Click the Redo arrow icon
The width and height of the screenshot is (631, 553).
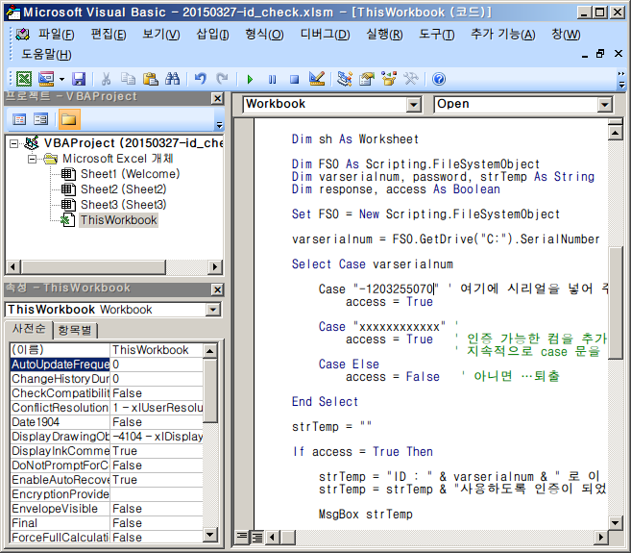[222, 79]
